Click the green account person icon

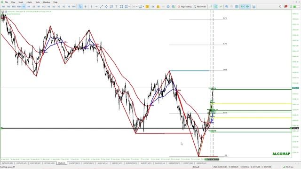tap(291, 7)
